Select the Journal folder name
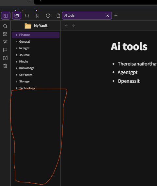 [x=25, y=55]
